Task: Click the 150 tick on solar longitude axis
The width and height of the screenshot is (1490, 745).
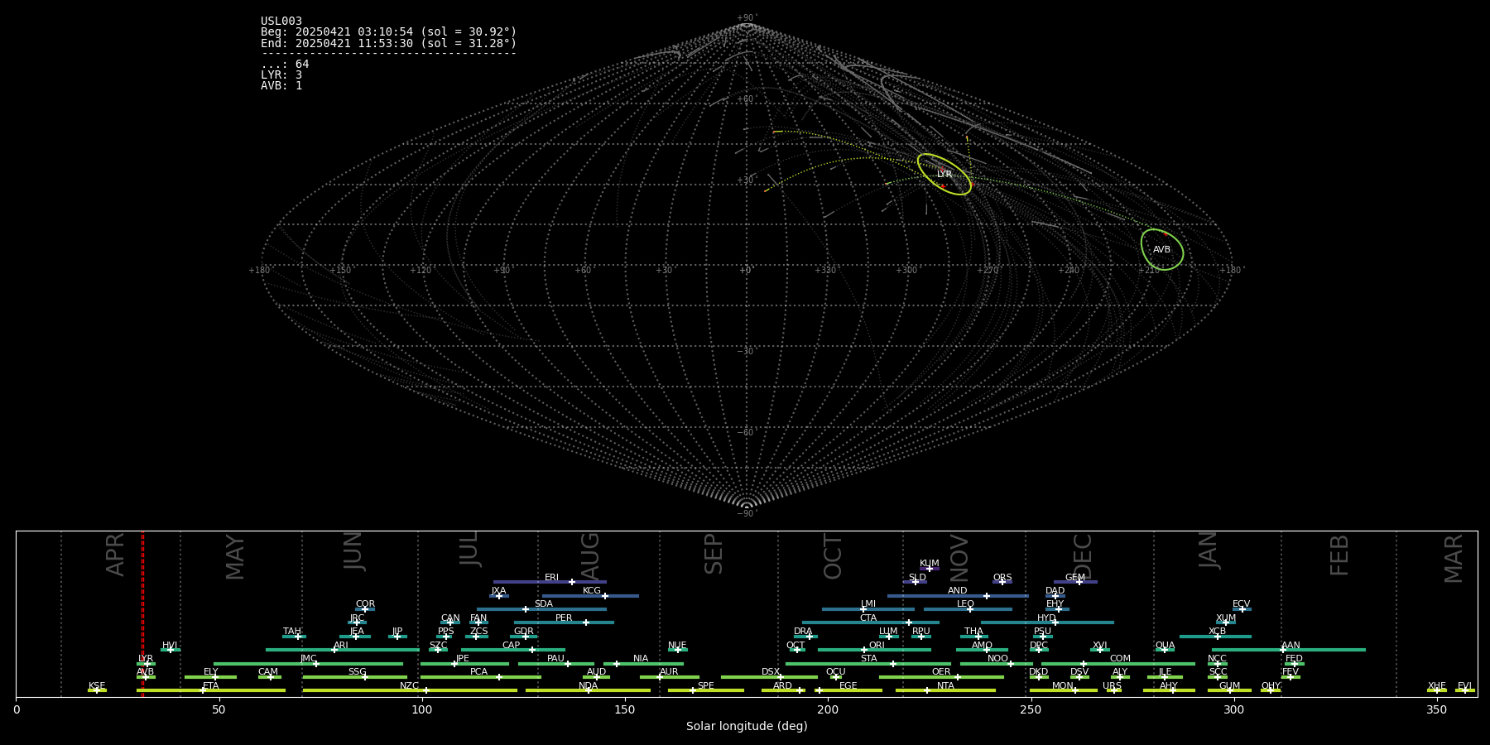Action: coord(625,710)
